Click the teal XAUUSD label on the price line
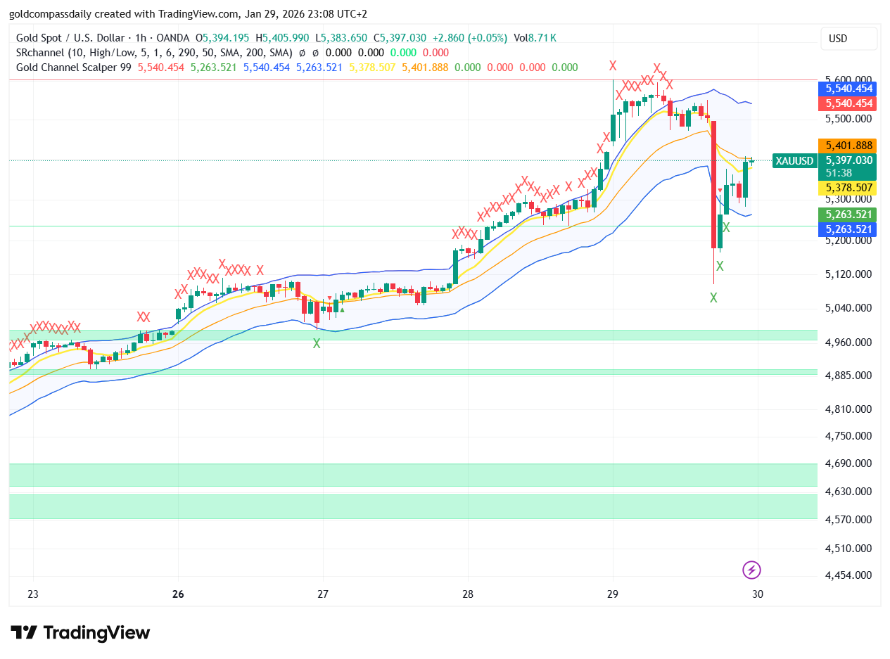 pos(794,160)
